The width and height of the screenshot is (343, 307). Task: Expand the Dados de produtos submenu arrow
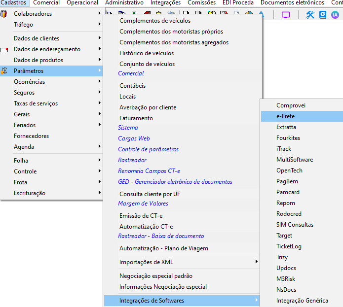(x=100, y=60)
